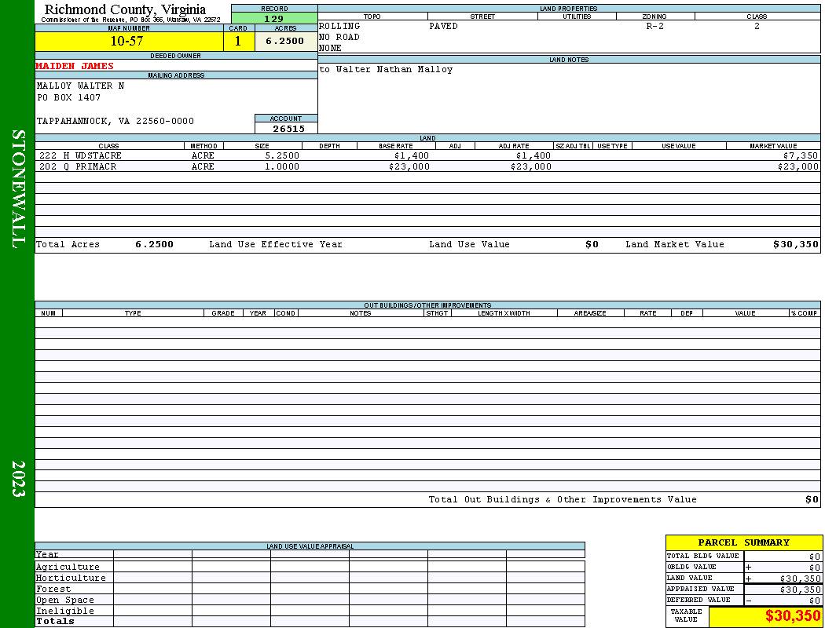Select adj rate $23,000 in PRIMACR row
Viewport: 825px width, 628px height.
[x=531, y=166]
